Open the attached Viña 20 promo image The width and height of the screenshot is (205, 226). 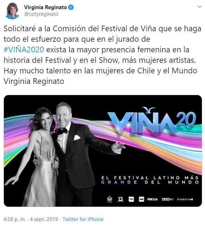coord(103,151)
